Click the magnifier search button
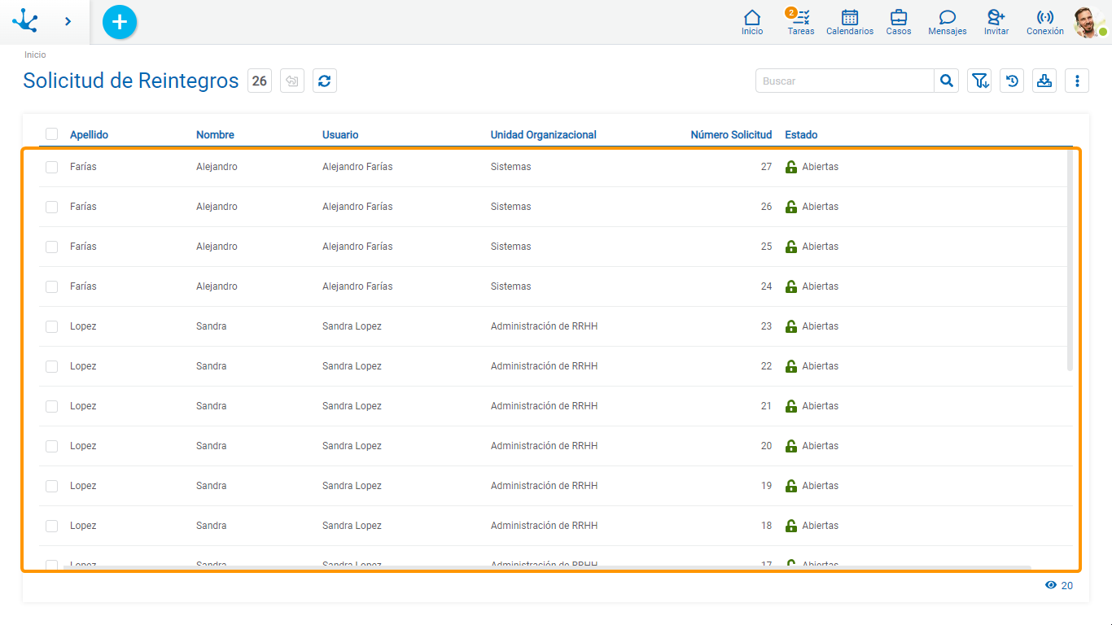 (947, 81)
